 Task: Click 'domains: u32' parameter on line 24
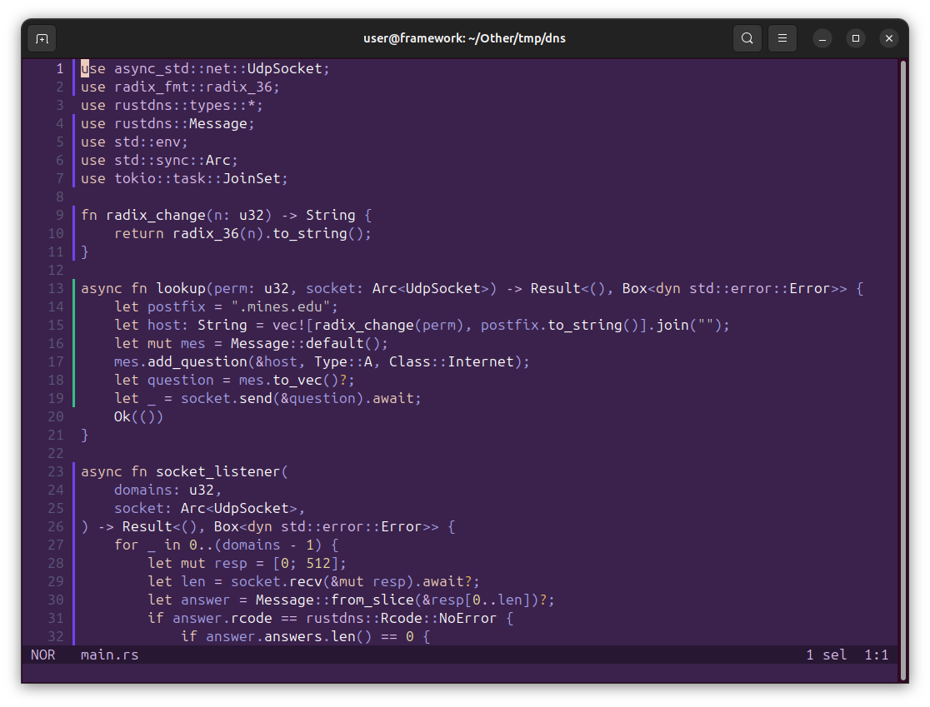pos(164,490)
